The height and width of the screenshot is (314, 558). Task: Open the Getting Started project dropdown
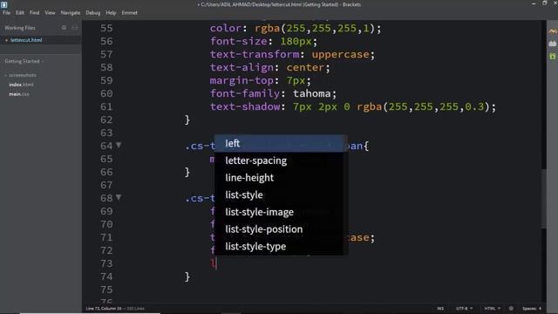[24, 61]
